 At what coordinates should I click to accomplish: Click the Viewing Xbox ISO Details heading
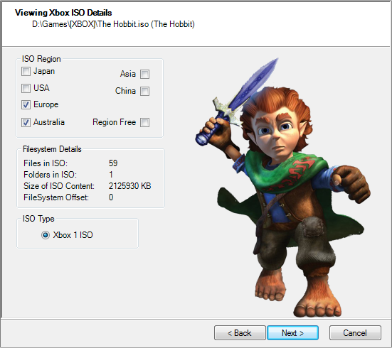63,13
